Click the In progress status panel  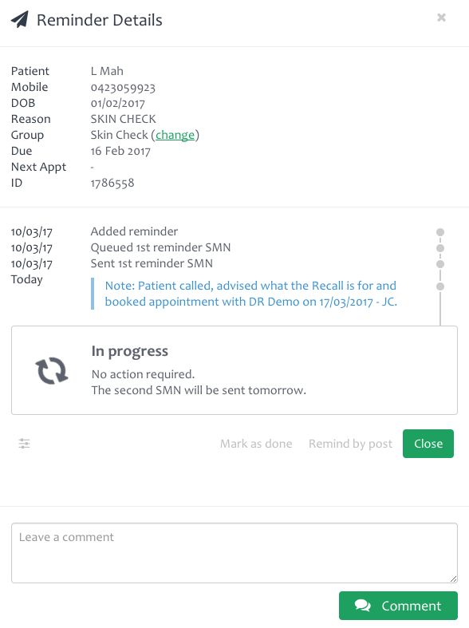pos(235,370)
